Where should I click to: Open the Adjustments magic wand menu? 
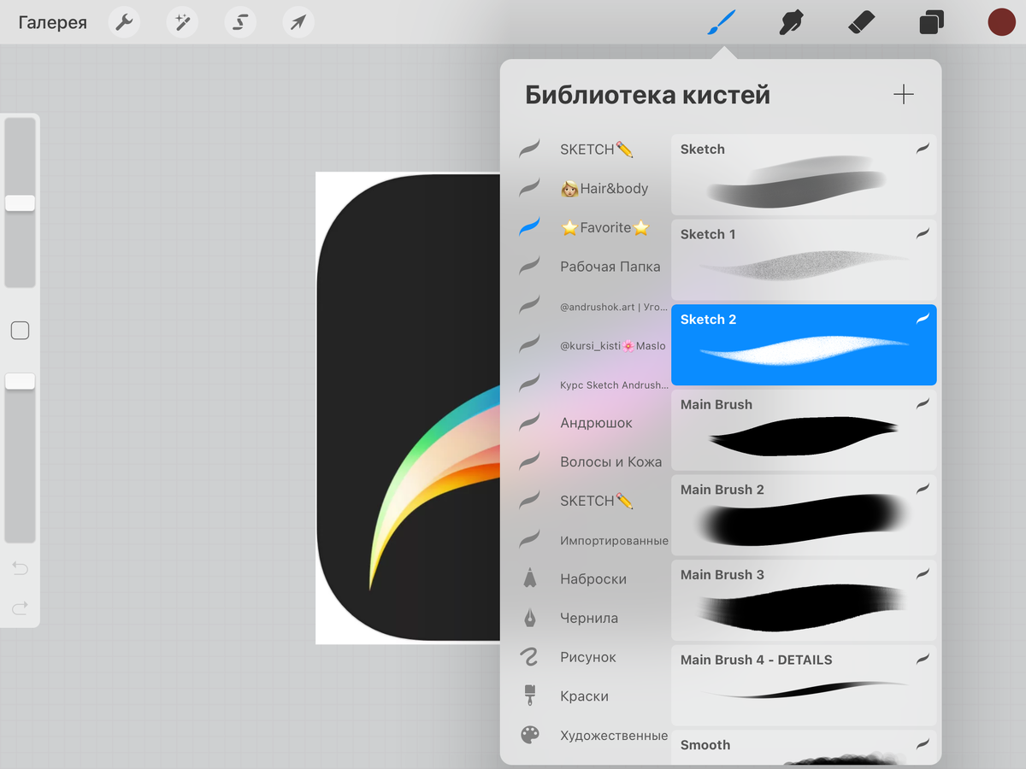click(182, 22)
